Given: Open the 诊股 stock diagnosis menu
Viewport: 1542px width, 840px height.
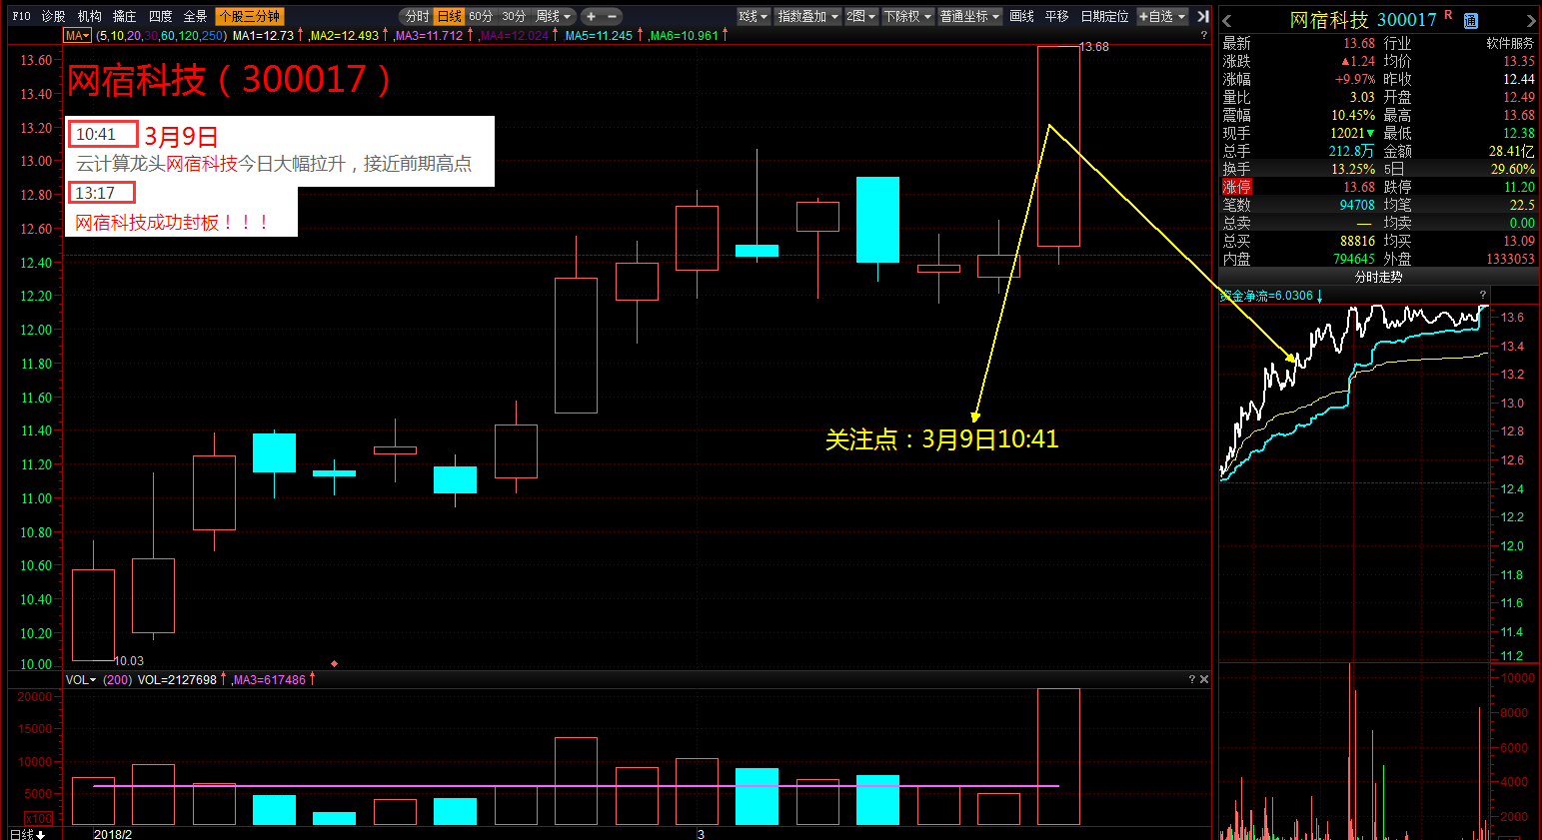Looking at the screenshot, I should (x=53, y=16).
